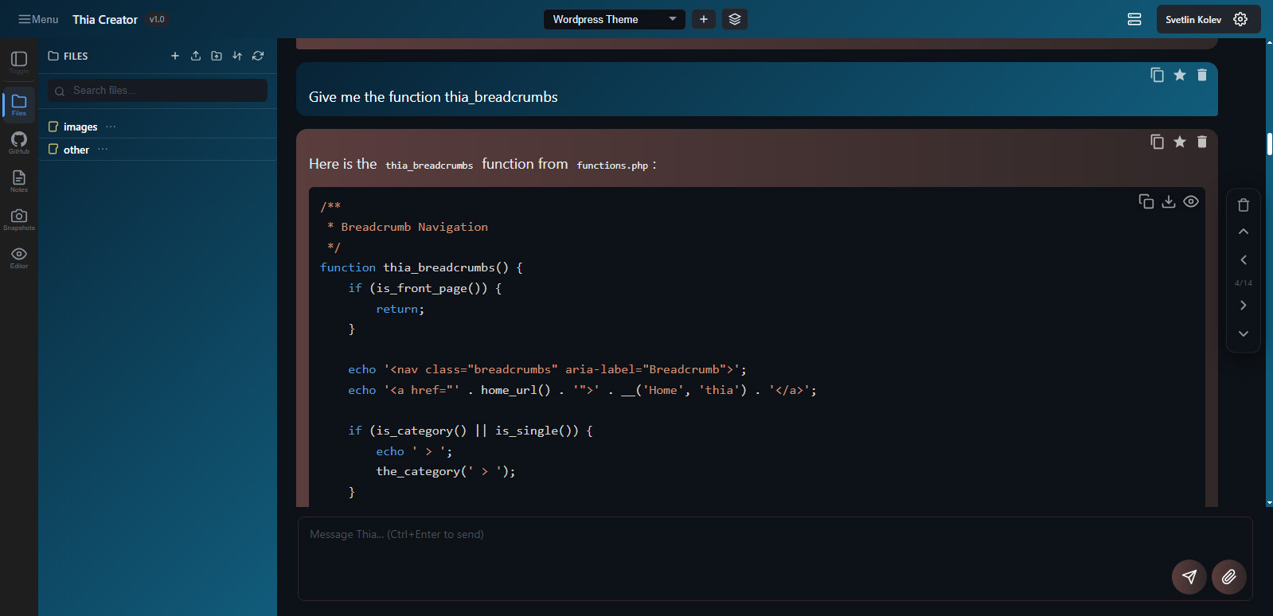Star the thia_breadcrumbs user message
The height and width of the screenshot is (616, 1273).
1179,75
